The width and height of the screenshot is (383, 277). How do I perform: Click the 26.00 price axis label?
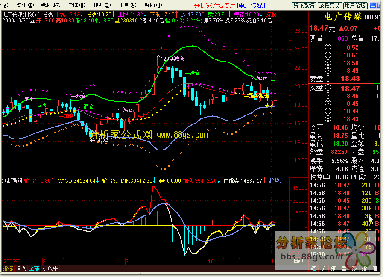pos(301,31)
